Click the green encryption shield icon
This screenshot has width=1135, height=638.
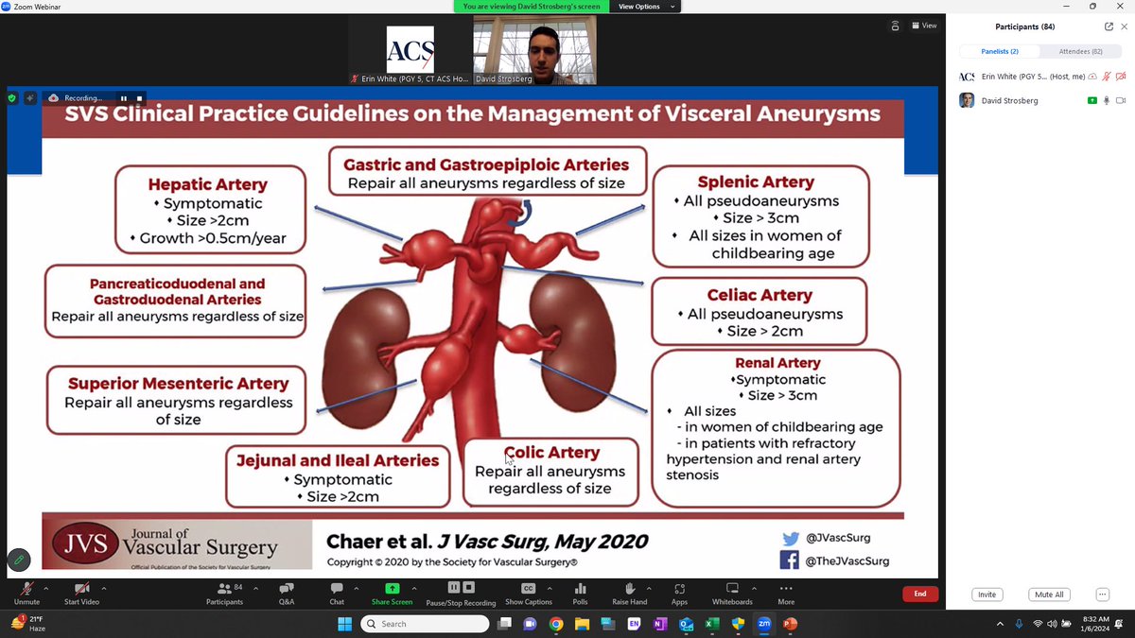[11, 97]
